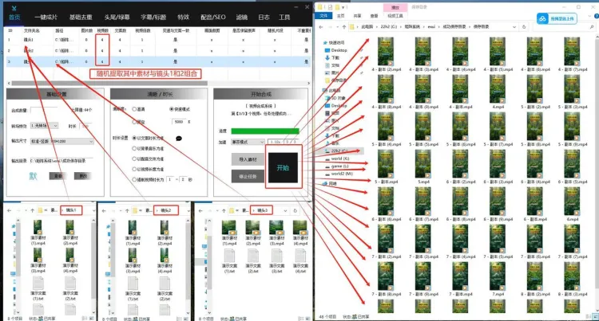Select the 快速模式 radio button
This screenshot has height=321, width=599.
pyautogui.click(x=172, y=109)
